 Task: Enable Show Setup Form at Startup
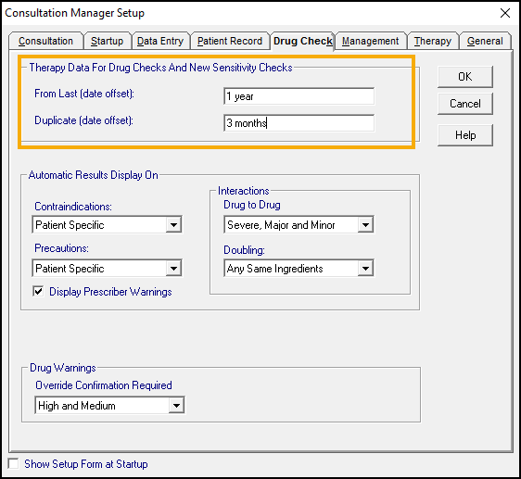13,463
